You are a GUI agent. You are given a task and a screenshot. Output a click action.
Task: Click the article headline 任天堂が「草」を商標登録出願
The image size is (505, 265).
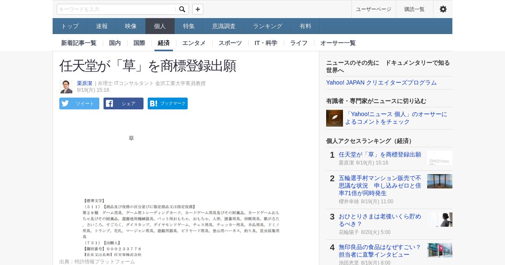click(148, 66)
